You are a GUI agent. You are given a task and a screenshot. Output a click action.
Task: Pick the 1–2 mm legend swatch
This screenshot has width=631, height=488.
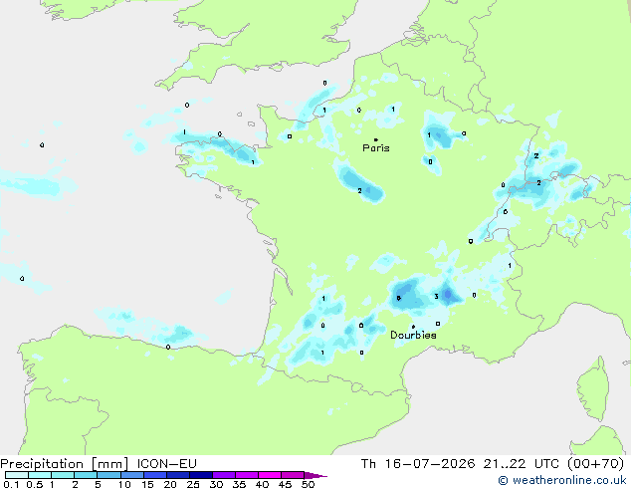[63, 475]
